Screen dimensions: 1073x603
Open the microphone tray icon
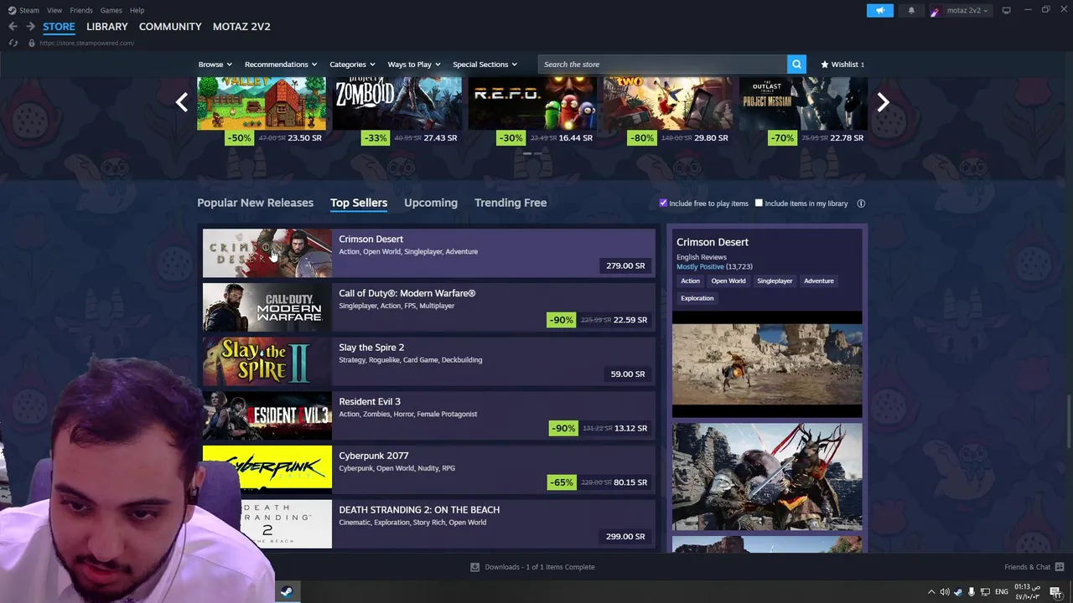(x=972, y=592)
